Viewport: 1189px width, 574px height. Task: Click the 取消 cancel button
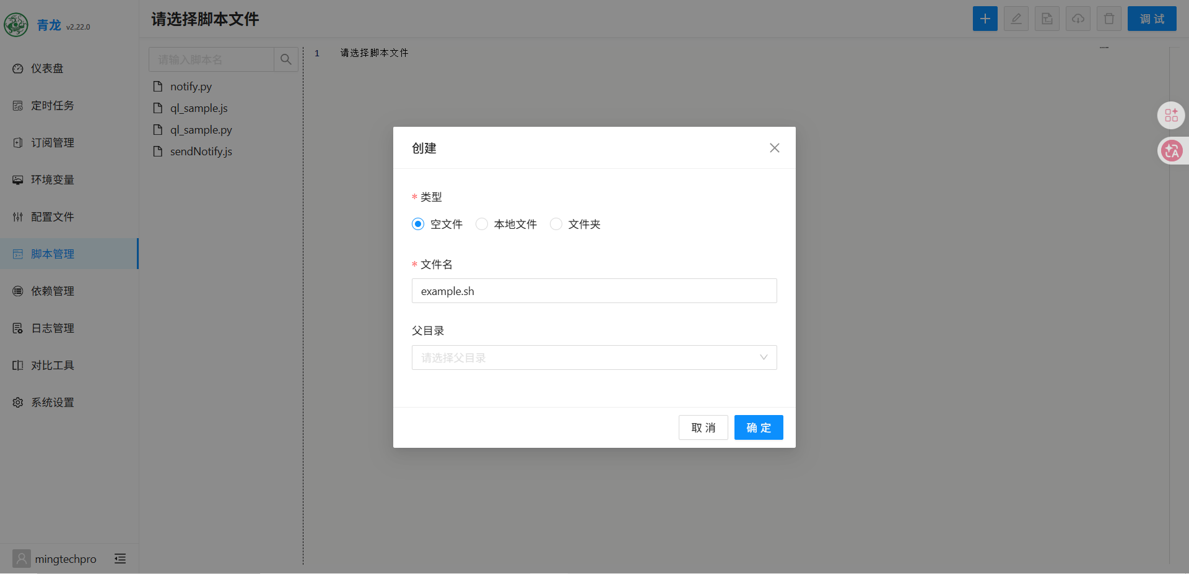703,427
